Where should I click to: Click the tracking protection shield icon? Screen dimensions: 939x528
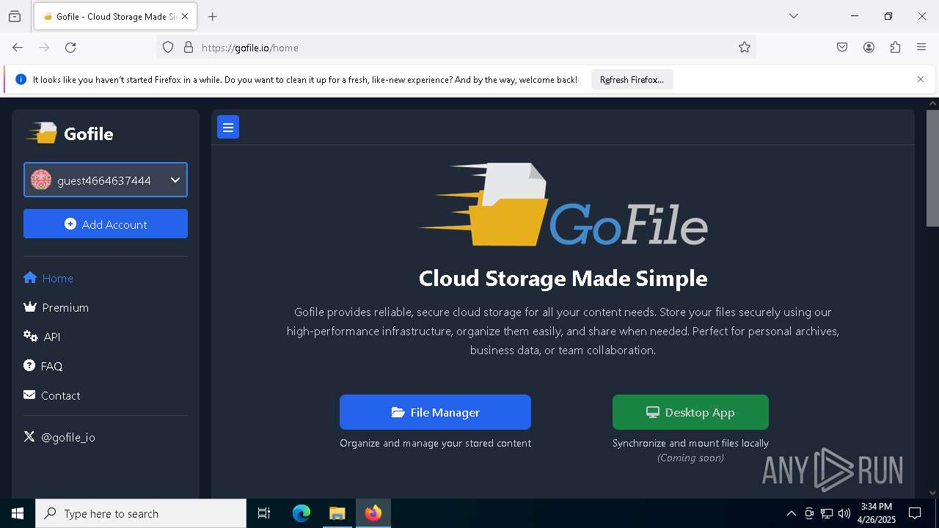168,48
